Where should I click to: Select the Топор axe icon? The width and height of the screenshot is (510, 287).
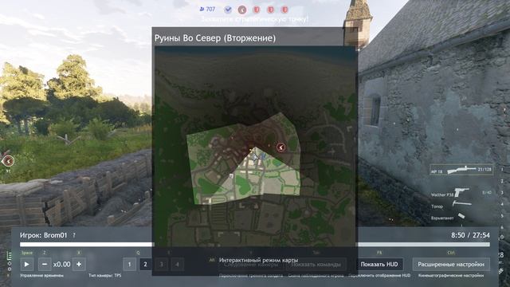point(462,204)
